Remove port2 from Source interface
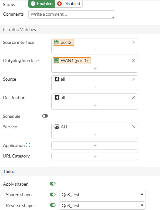 coord(134,42)
